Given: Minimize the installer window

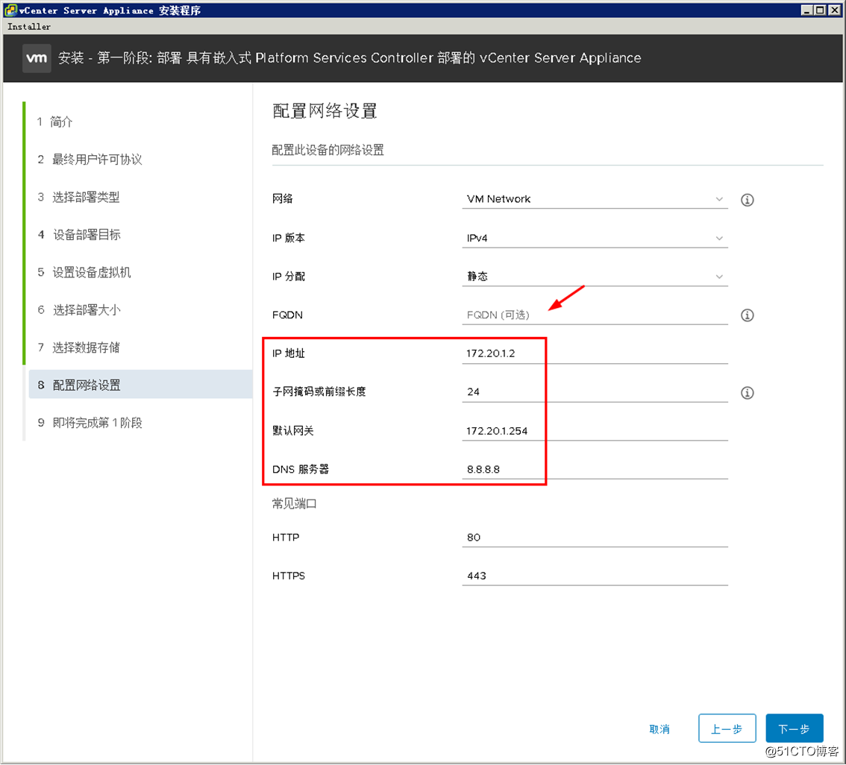Looking at the screenshot, I should point(806,10).
